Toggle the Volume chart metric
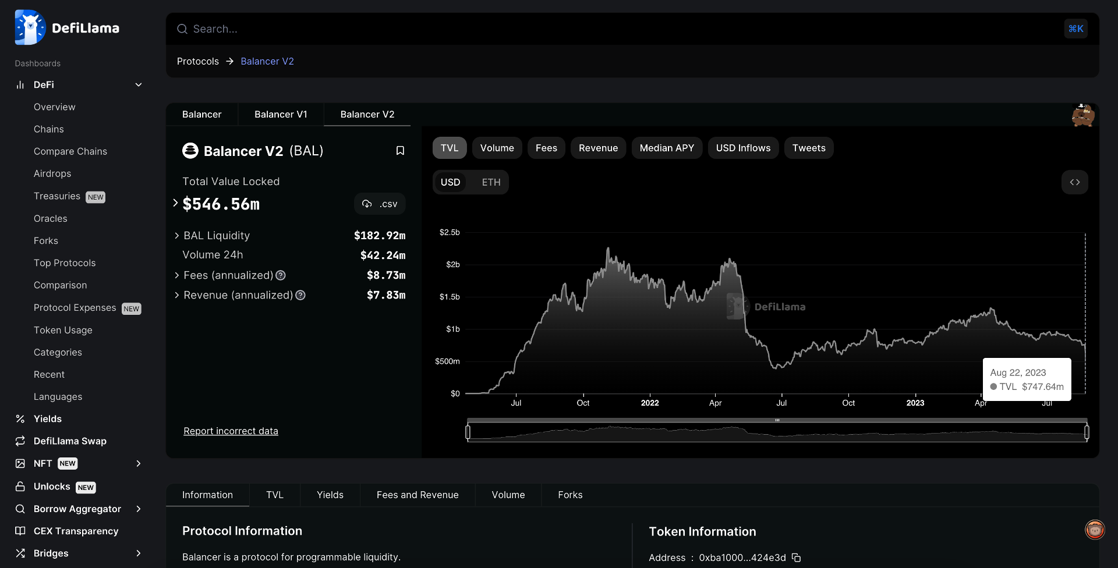 pyautogui.click(x=497, y=148)
